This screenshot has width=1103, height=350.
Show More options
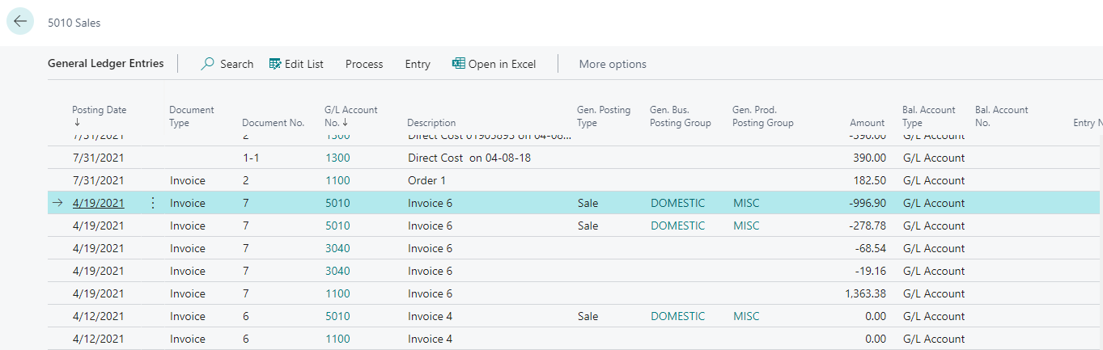click(x=613, y=64)
